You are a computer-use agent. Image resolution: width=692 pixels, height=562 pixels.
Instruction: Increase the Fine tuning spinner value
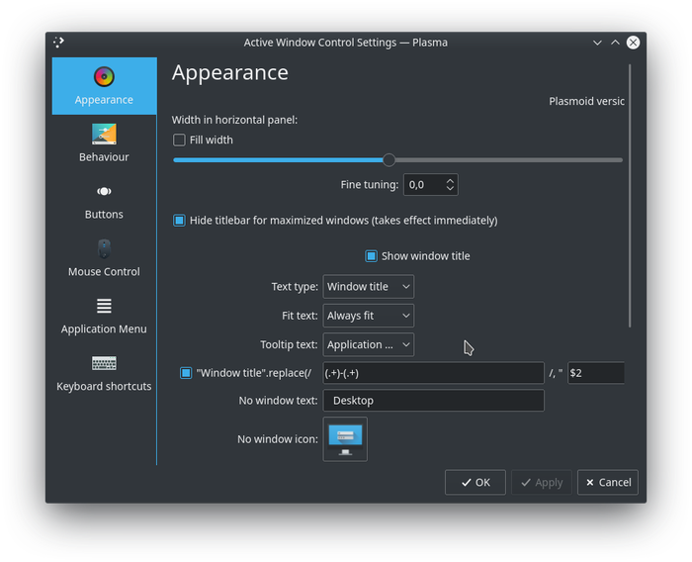pos(451,181)
